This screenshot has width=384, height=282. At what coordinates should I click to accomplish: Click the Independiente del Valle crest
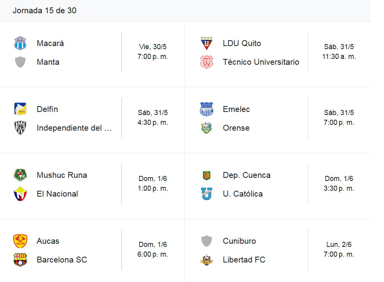[20, 128]
